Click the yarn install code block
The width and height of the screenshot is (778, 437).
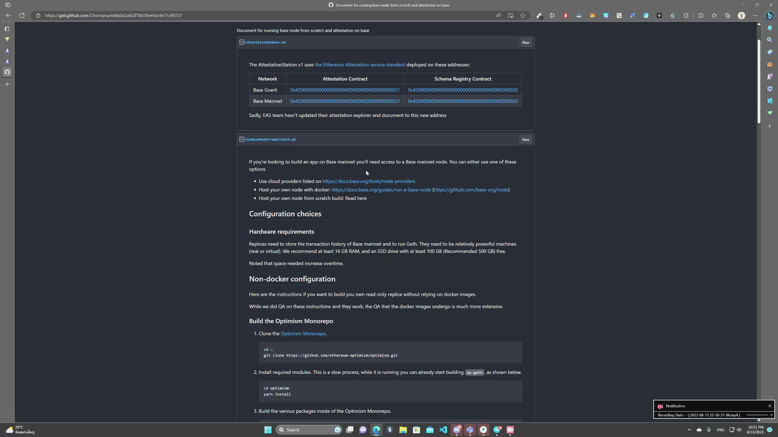coord(390,391)
